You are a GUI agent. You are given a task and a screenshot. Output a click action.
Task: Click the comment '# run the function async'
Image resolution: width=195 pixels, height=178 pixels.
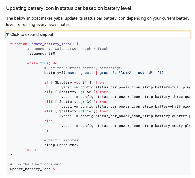36,164
